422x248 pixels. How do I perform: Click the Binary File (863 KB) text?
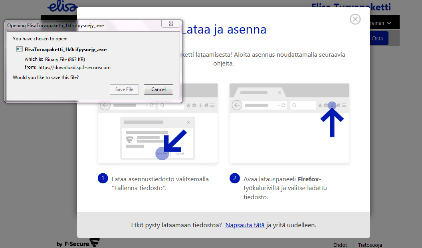[x=65, y=59]
